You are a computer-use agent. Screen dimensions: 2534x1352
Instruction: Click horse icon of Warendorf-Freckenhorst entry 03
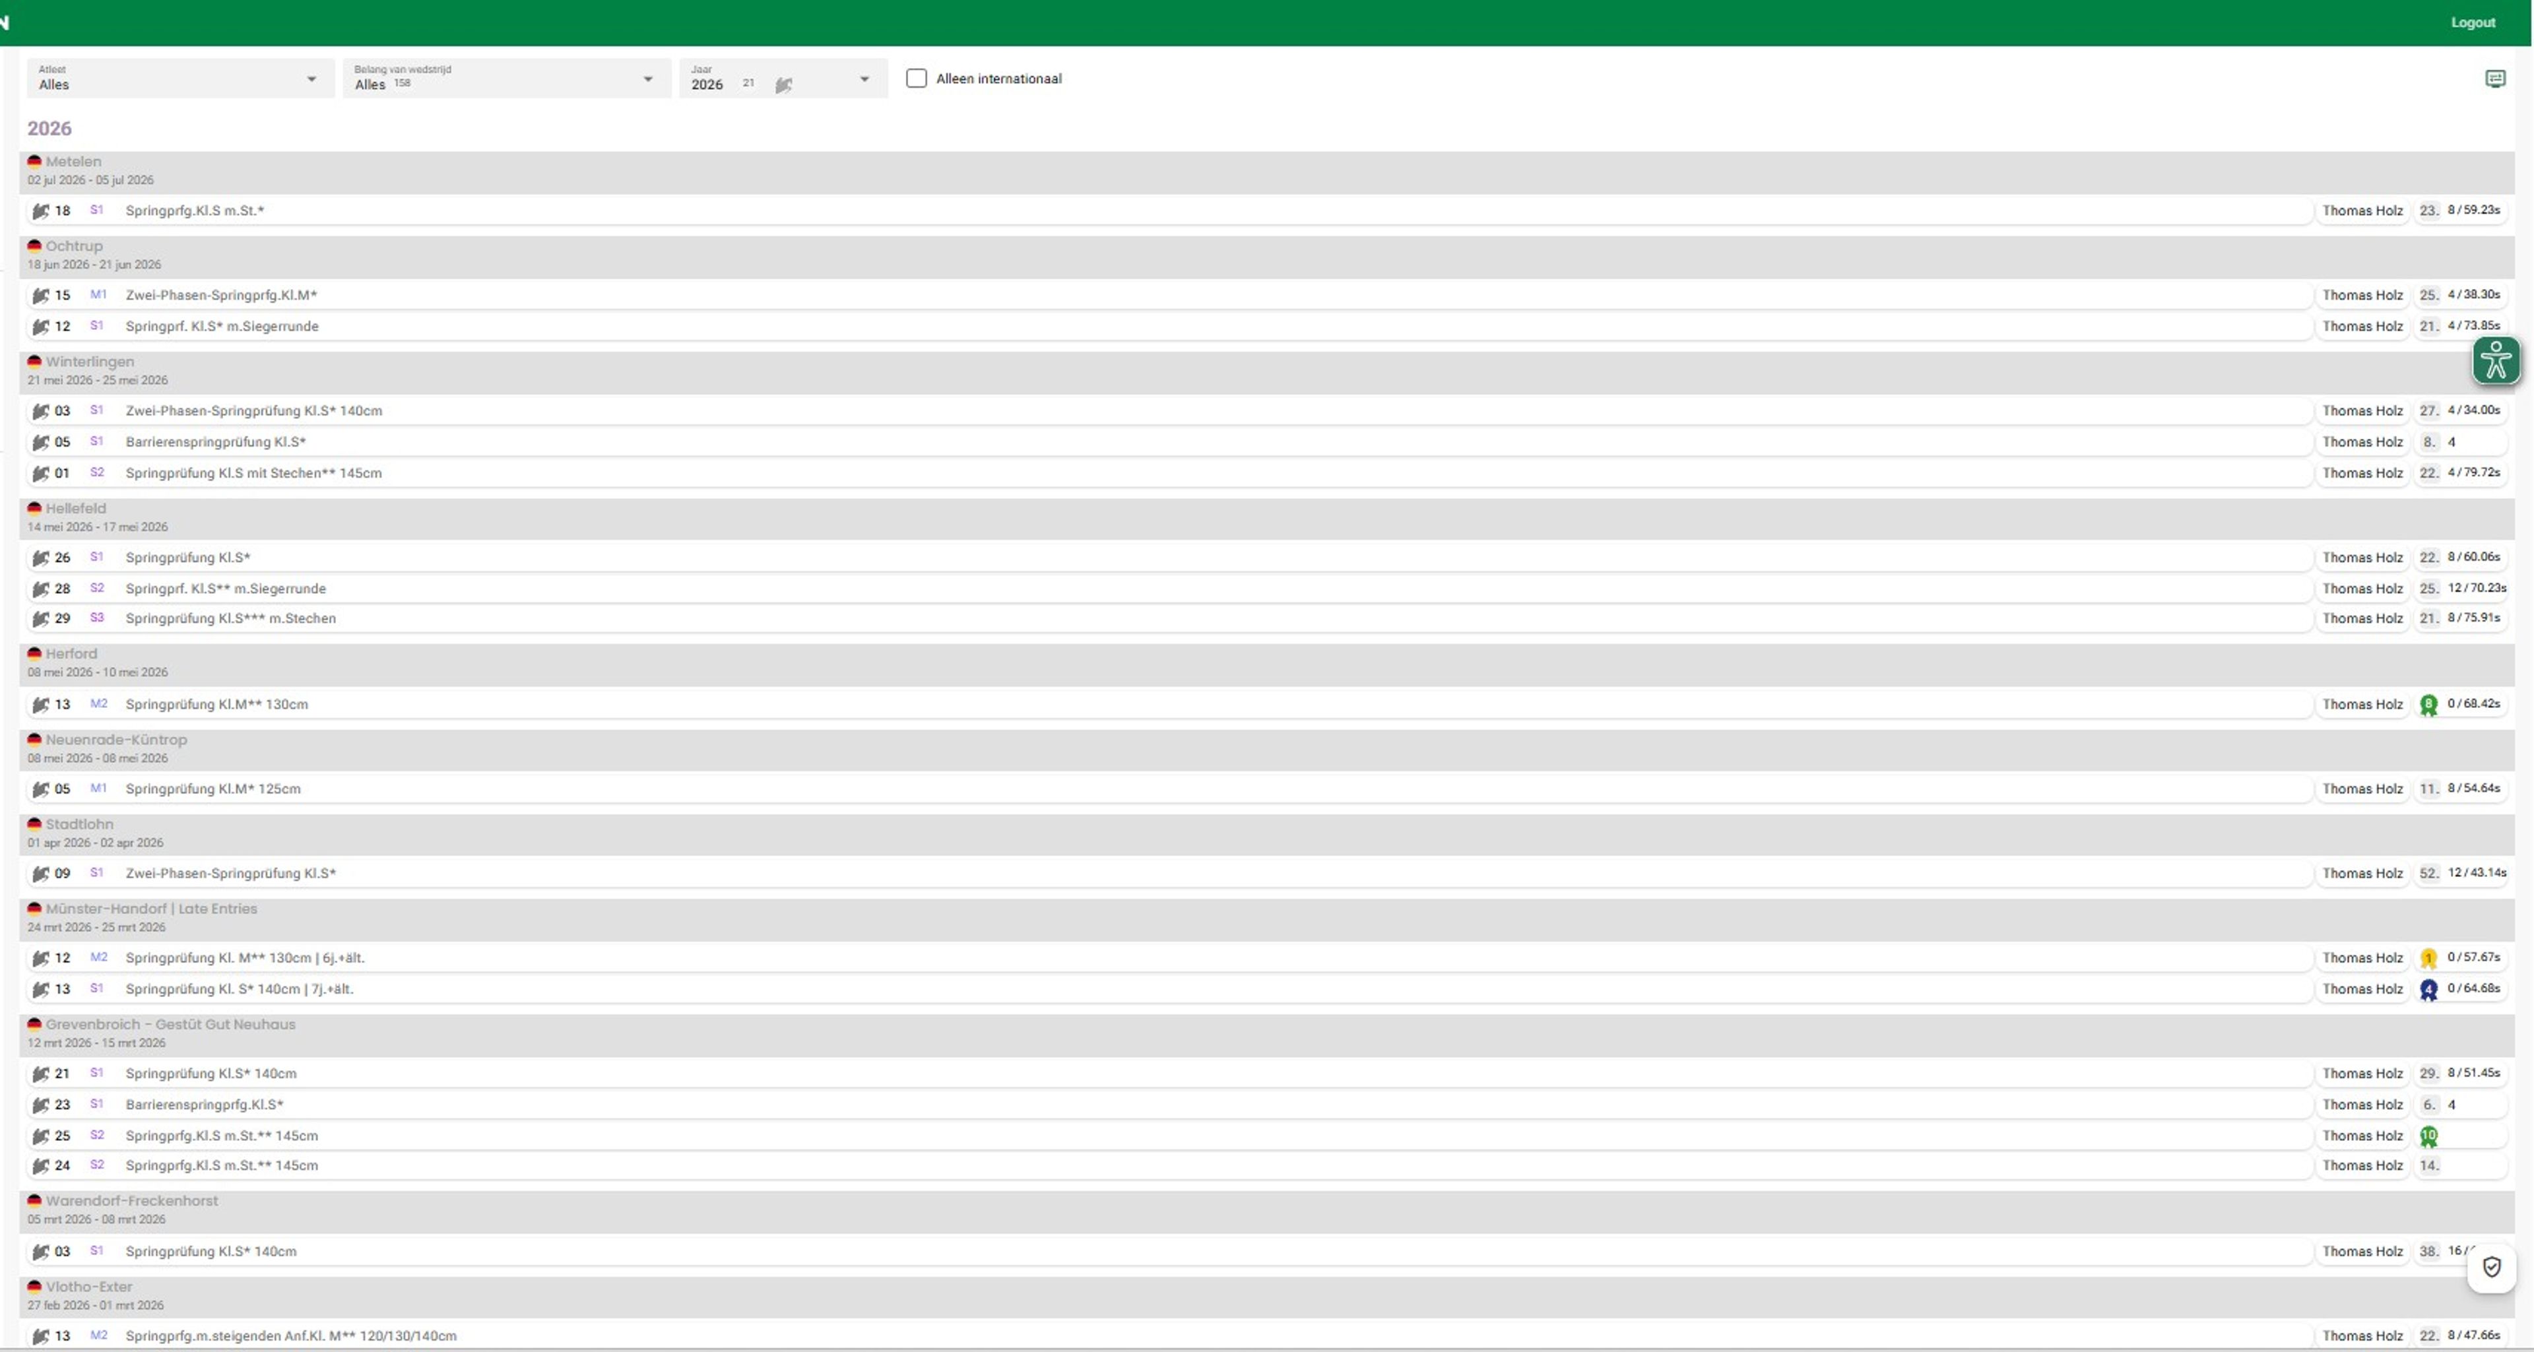40,1252
